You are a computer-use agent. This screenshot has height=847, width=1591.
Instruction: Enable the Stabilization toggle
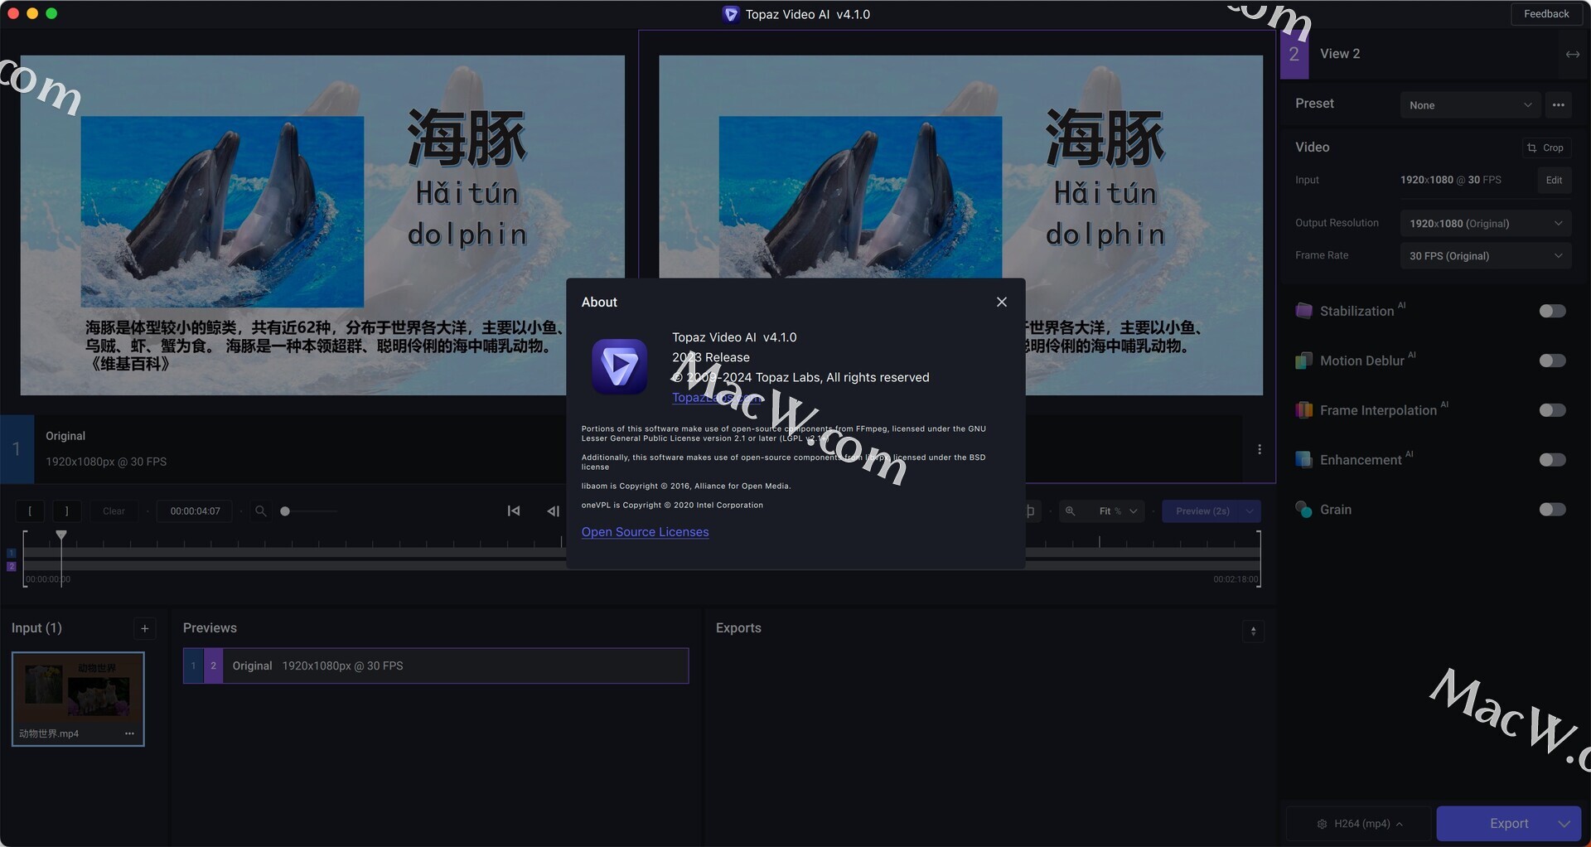(1552, 311)
